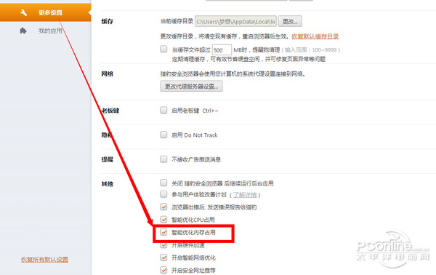436x275 pixels.
Task: Click the wrench icon beside 更多设置
Action: (24, 12)
